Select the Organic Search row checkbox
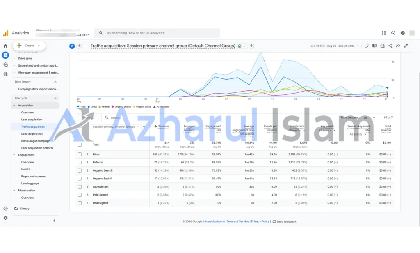 pos(80,170)
